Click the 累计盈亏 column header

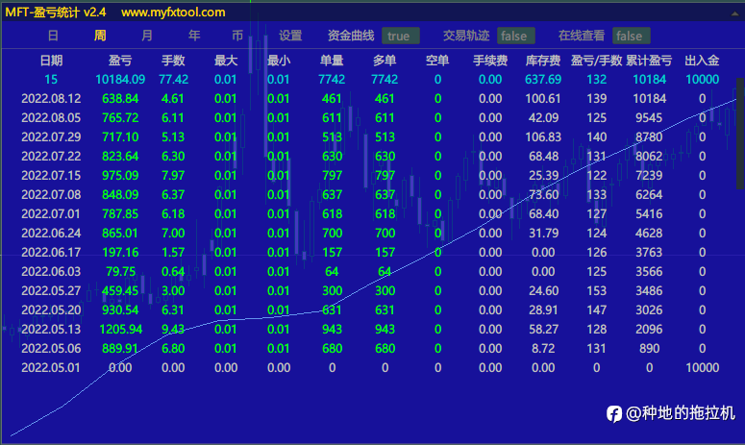(649, 61)
